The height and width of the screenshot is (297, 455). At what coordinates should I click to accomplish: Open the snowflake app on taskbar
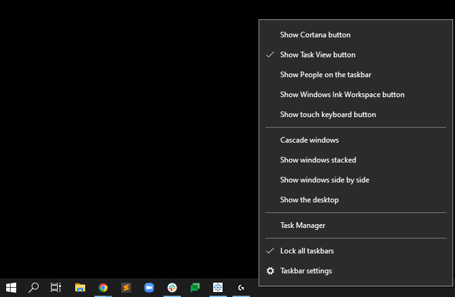click(x=218, y=288)
